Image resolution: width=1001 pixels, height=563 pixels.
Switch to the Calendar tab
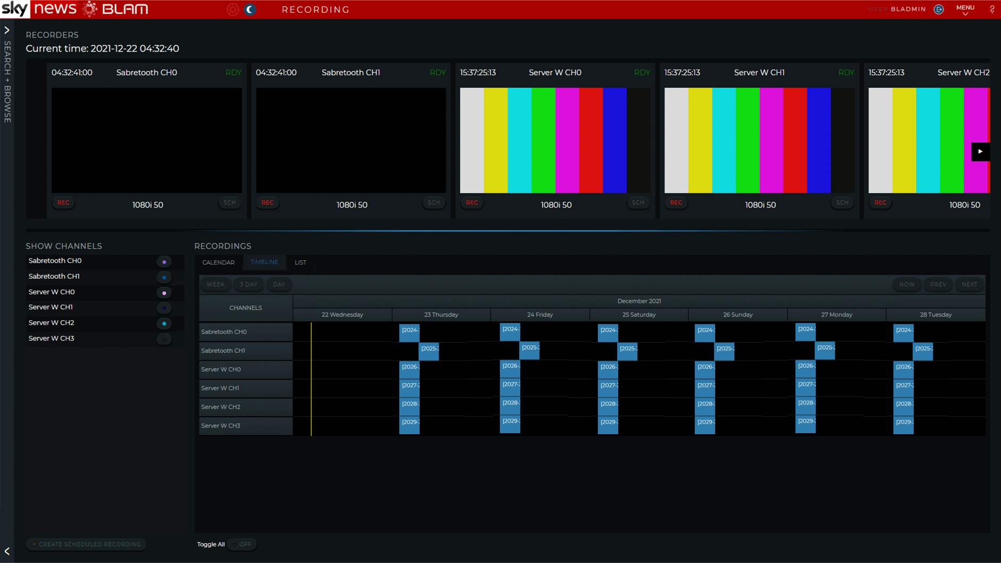point(218,262)
